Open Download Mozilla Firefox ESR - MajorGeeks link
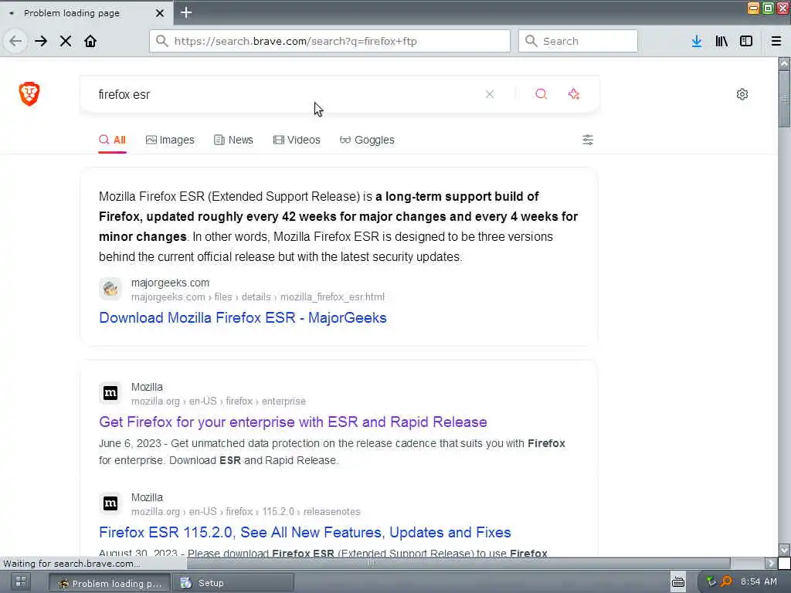The height and width of the screenshot is (593, 791). click(x=243, y=317)
